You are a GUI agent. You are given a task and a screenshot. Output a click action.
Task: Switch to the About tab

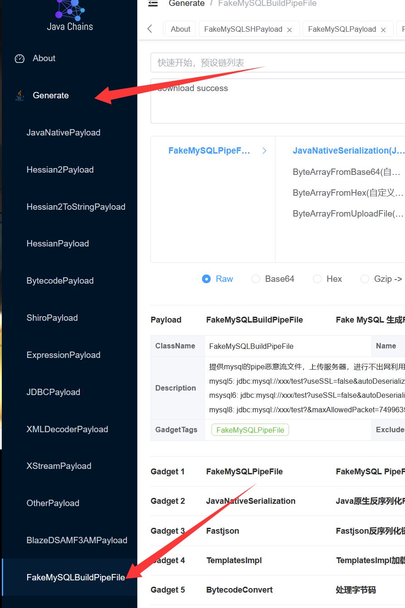click(180, 29)
